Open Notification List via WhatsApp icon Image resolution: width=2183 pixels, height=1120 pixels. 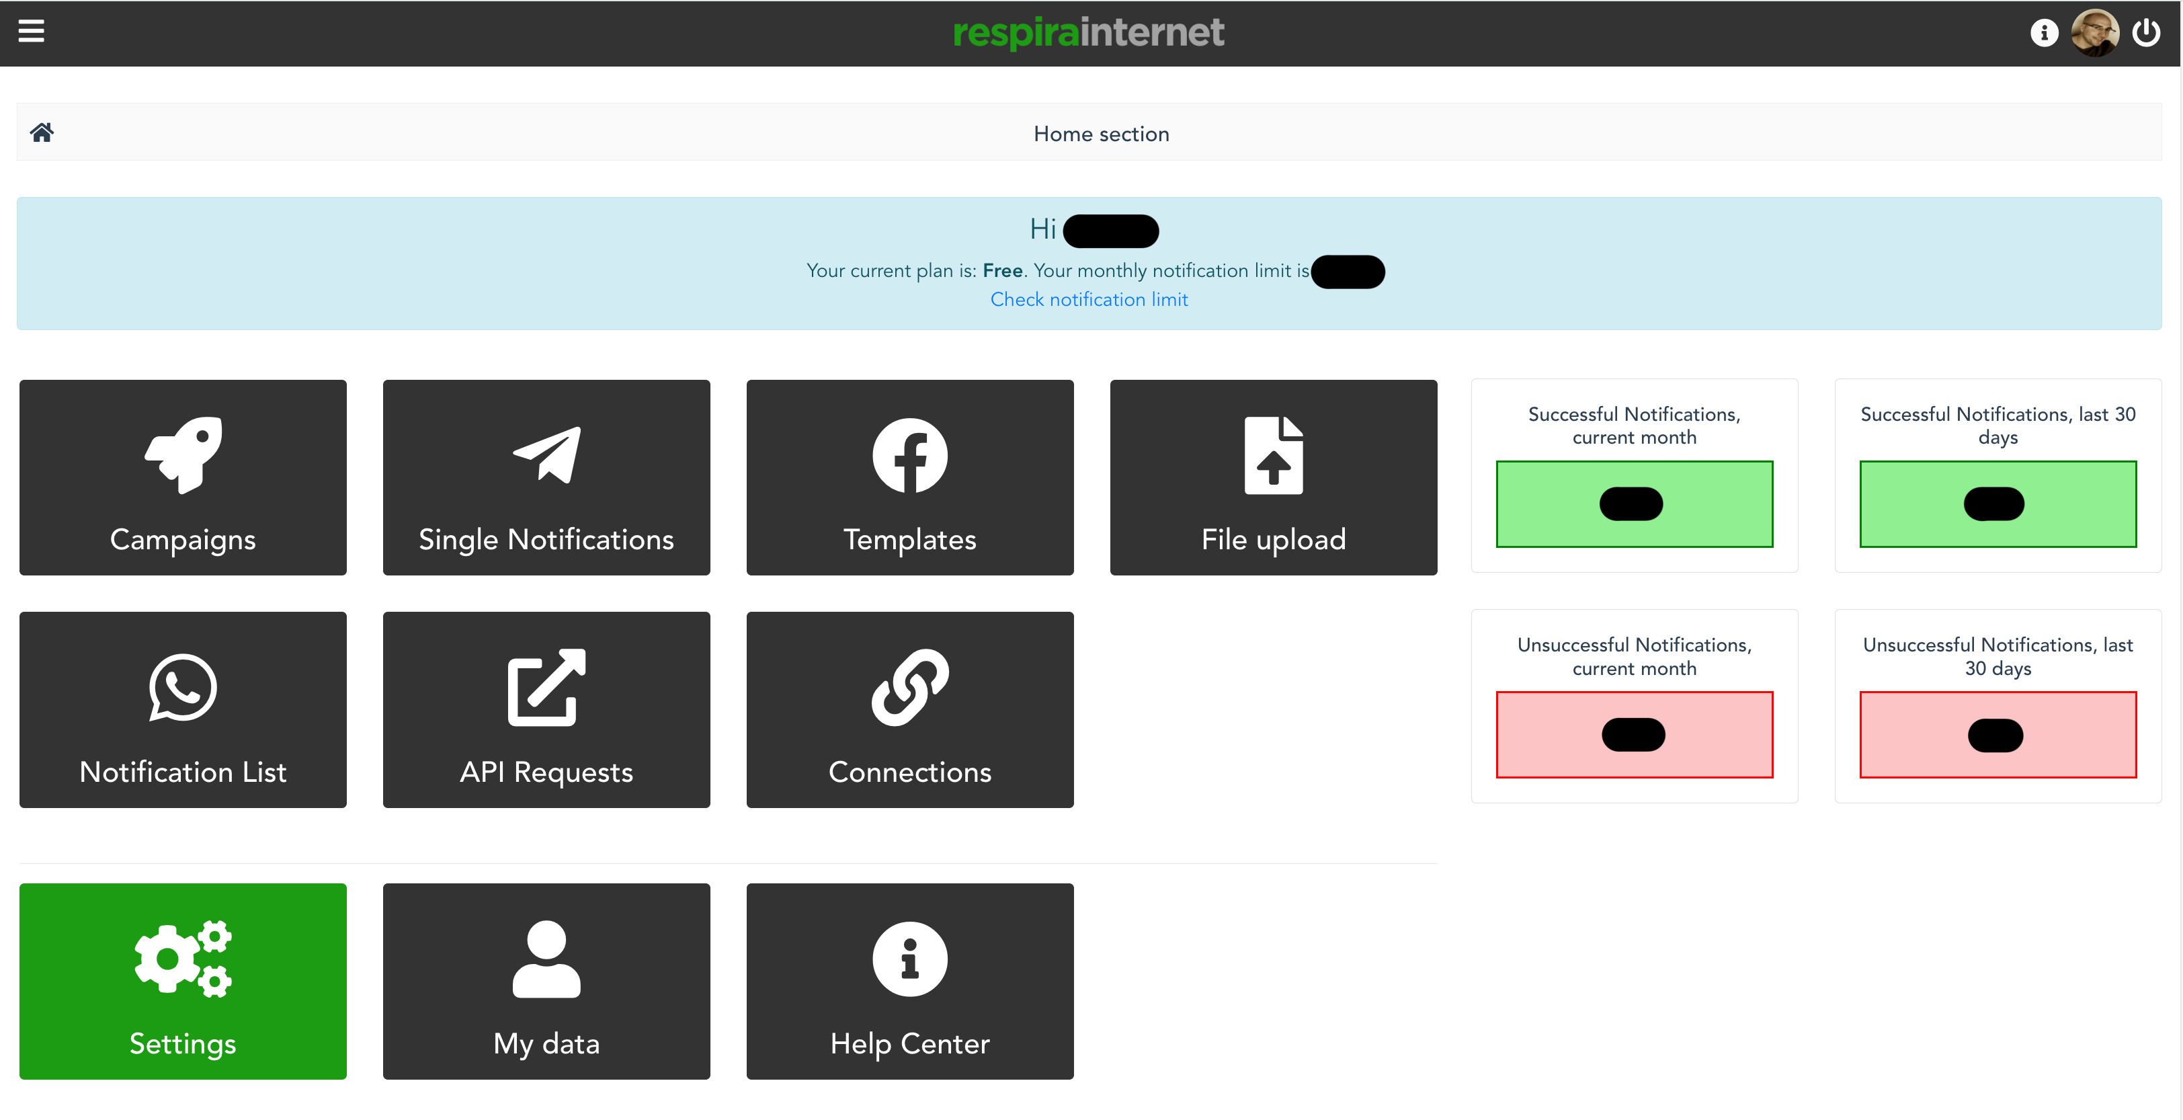182,688
